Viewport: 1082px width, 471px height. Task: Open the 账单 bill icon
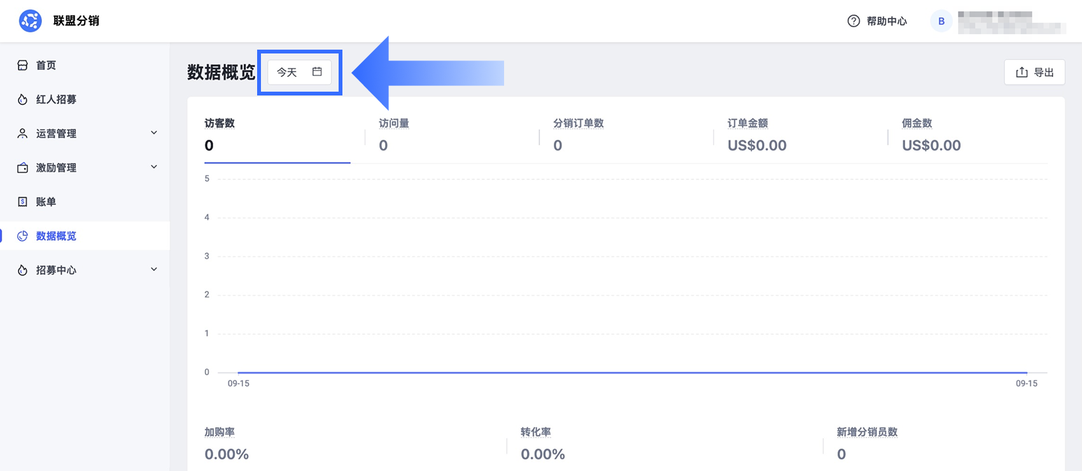(22, 202)
